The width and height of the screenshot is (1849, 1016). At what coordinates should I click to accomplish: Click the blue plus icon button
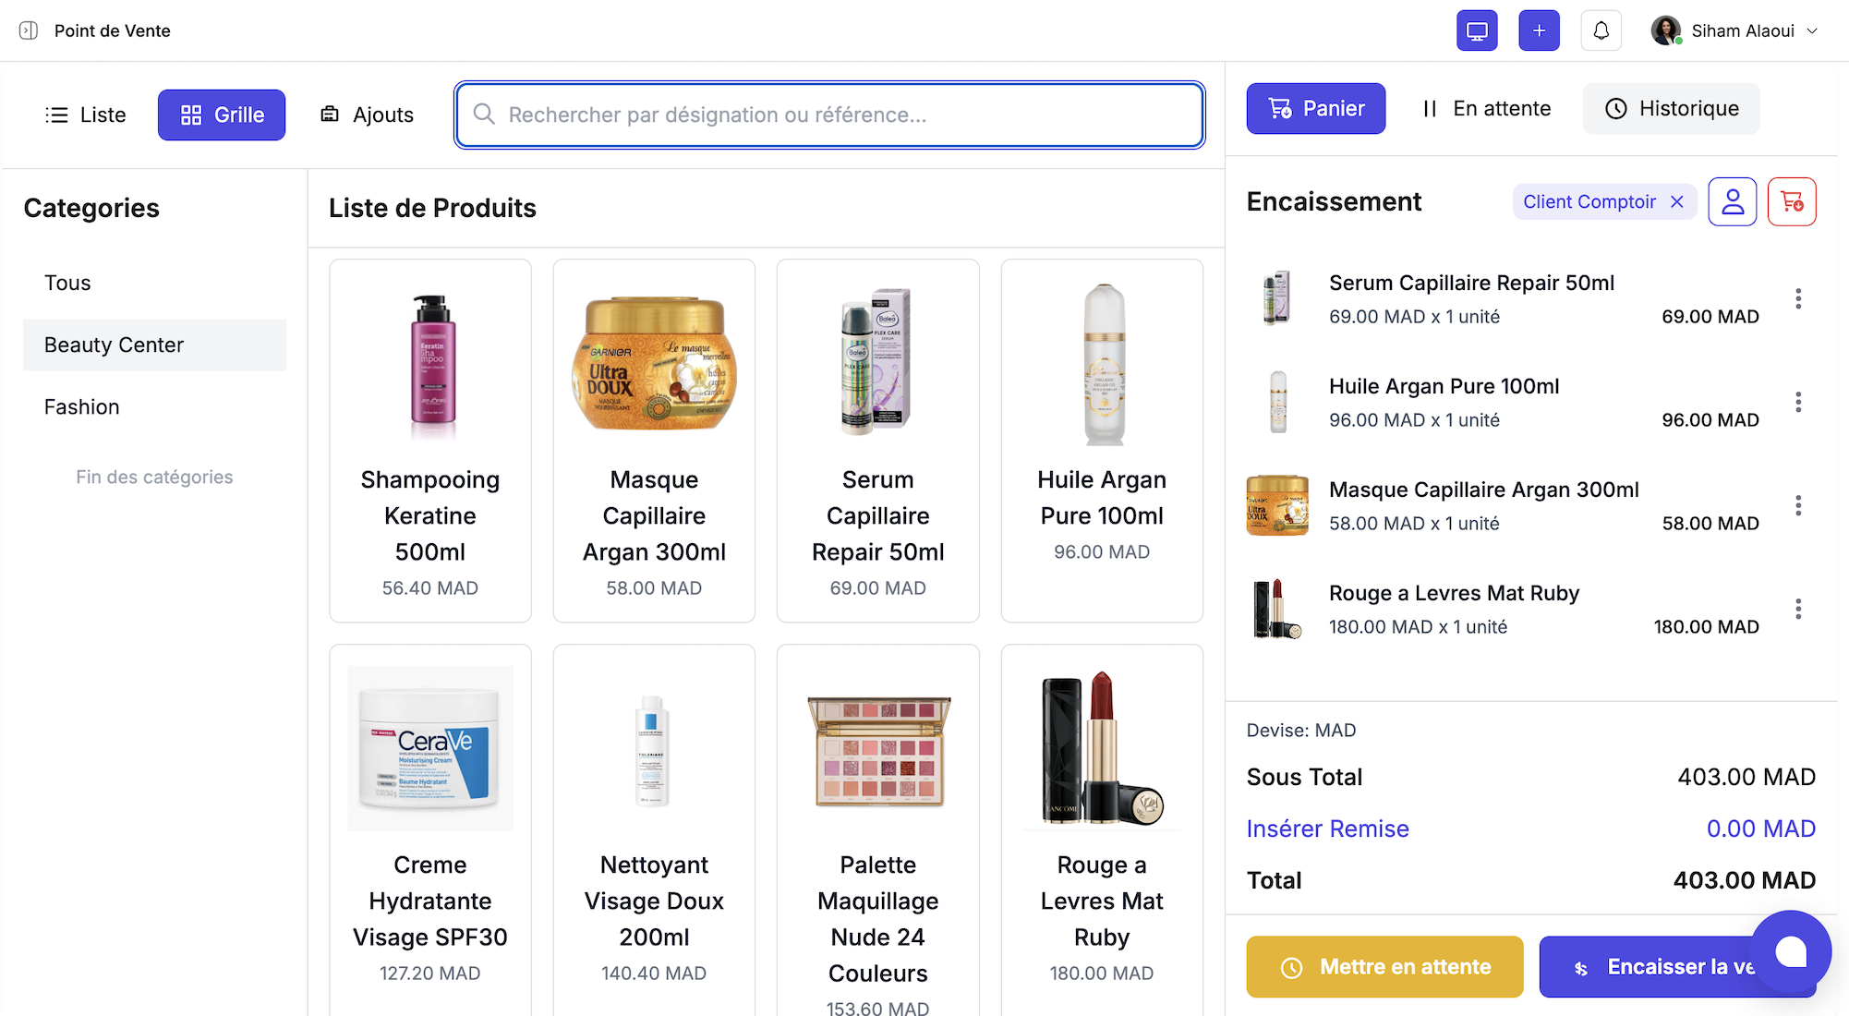(x=1539, y=30)
